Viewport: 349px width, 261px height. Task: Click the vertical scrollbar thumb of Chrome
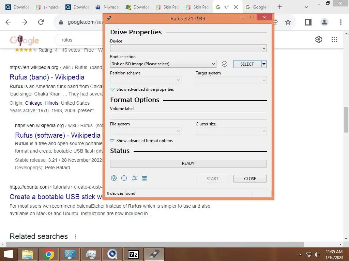pyautogui.click(x=346, y=119)
